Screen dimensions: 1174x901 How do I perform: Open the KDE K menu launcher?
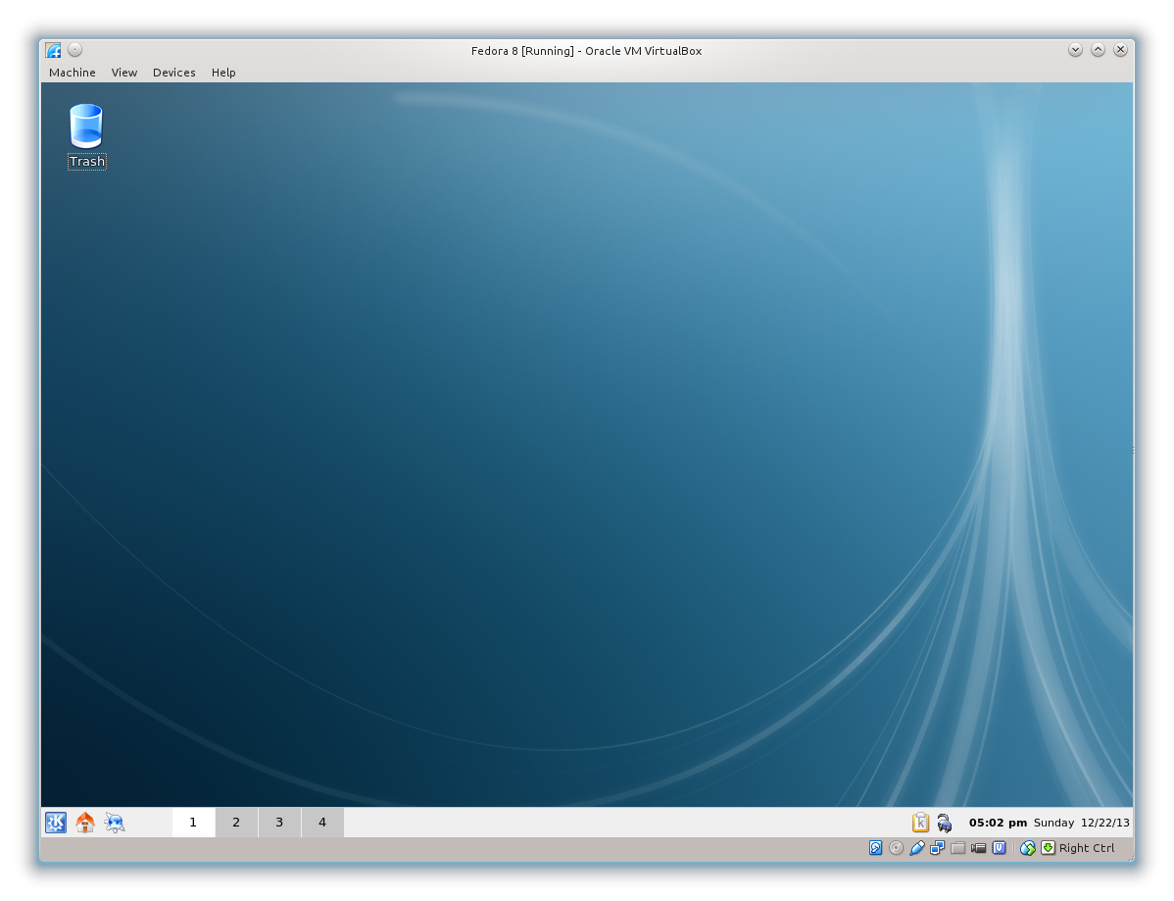coord(56,823)
